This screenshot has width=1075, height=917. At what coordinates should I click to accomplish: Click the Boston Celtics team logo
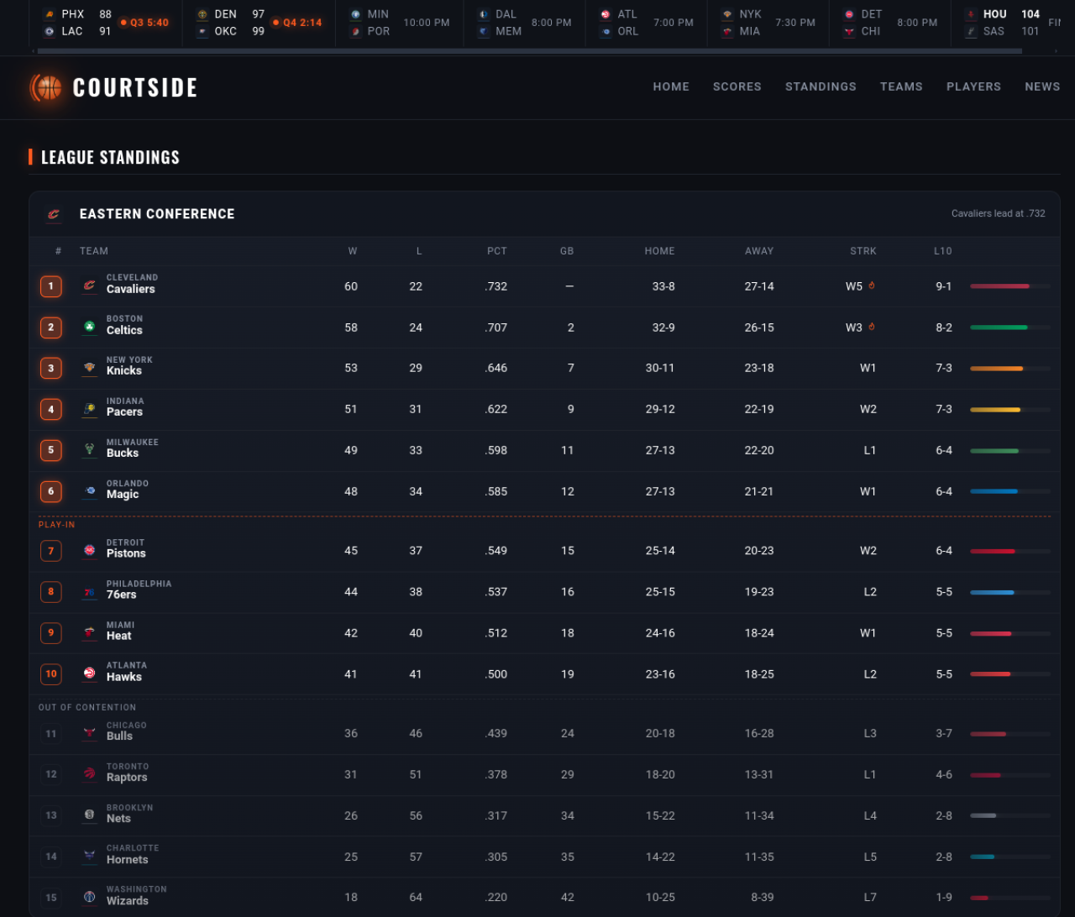[90, 327]
